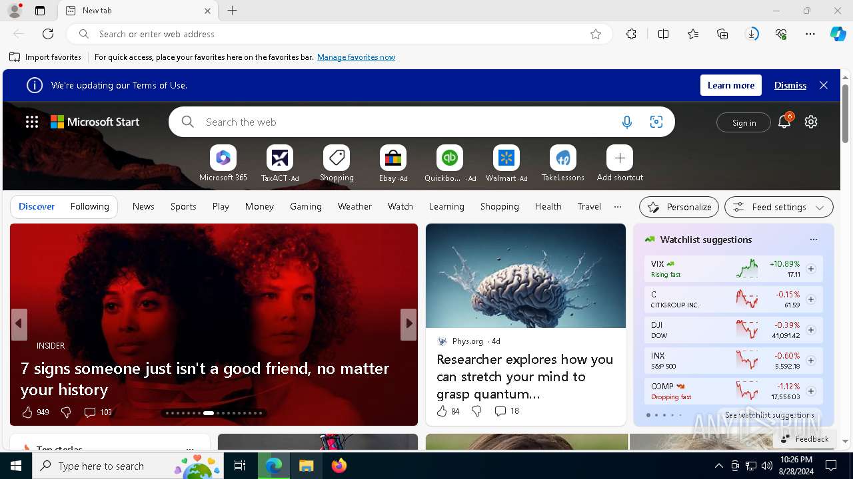853x479 pixels.
Task: Switch to the Following tab
Action: point(89,206)
